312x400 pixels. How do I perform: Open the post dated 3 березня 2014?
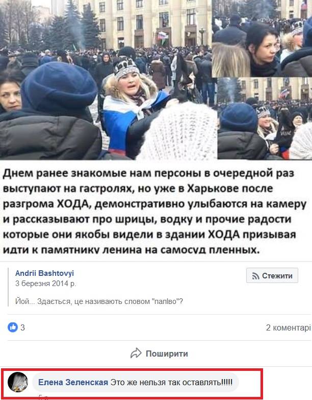tap(45, 284)
